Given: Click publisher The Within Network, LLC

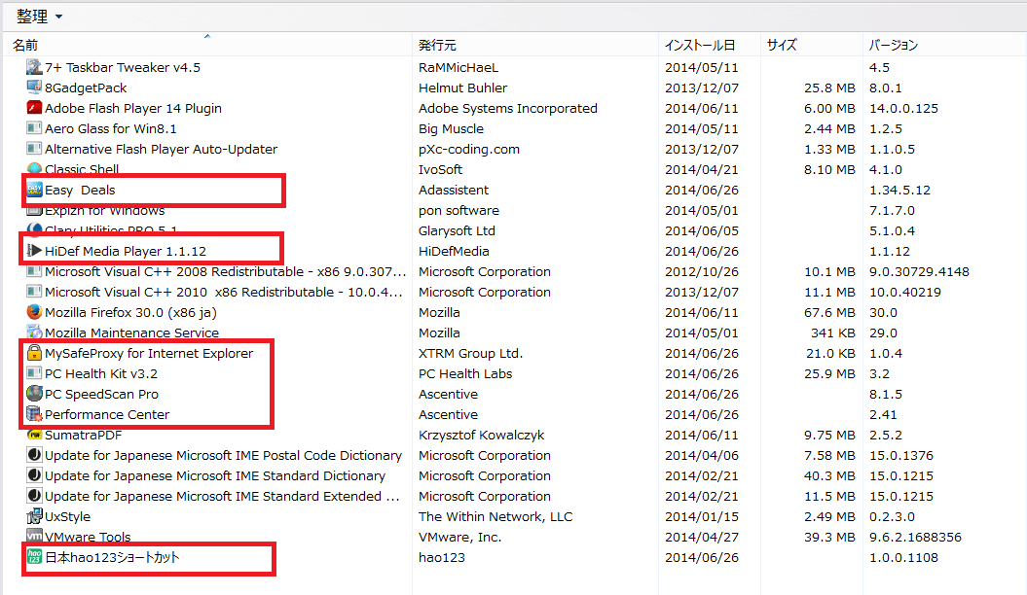Looking at the screenshot, I should (x=495, y=516).
